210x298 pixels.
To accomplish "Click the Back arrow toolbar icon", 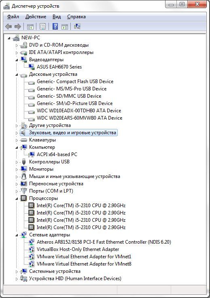I will click(x=8, y=26).
